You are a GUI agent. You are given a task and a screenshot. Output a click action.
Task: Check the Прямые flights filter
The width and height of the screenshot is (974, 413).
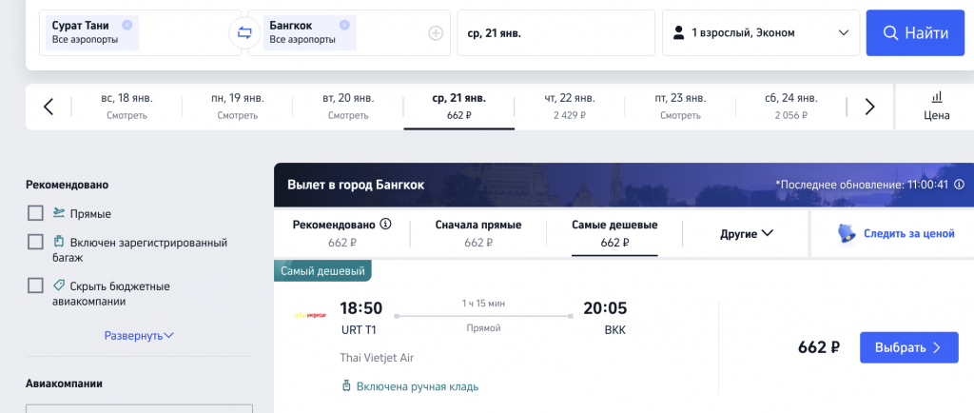tap(35, 214)
